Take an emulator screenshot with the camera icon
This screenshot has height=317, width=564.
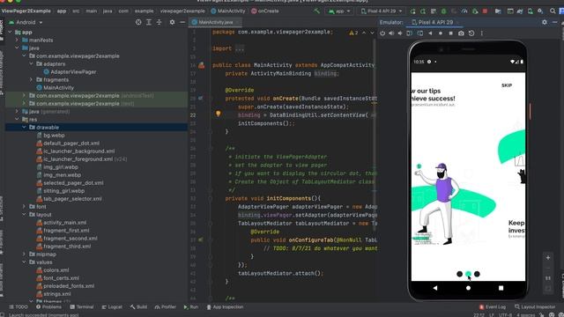coord(461,33)
